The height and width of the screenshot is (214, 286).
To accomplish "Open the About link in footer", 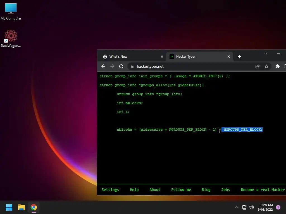I will tap(155, 189).
